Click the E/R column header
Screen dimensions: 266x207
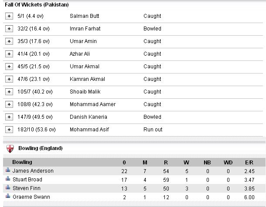tap(249, 163)
